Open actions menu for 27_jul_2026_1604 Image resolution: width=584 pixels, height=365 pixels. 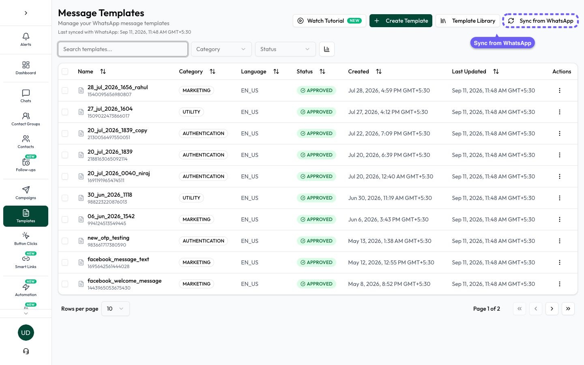click(x=560, y=112)
